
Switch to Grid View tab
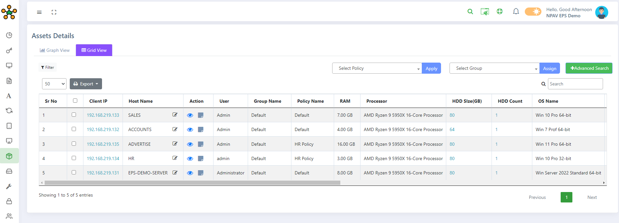(94, 50)
